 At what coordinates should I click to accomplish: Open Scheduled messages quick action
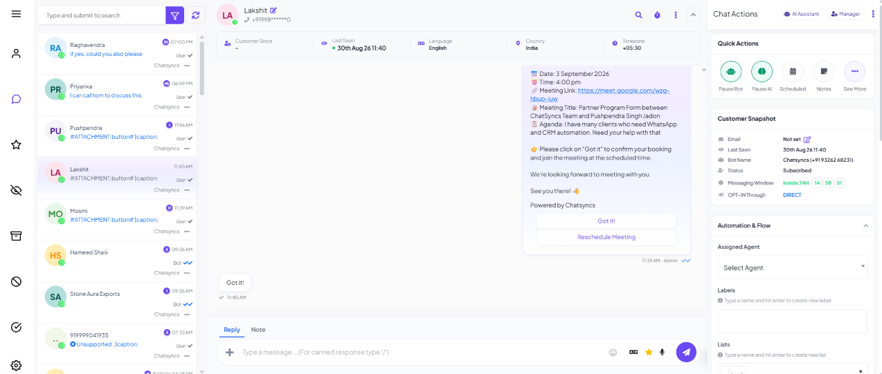793,72
